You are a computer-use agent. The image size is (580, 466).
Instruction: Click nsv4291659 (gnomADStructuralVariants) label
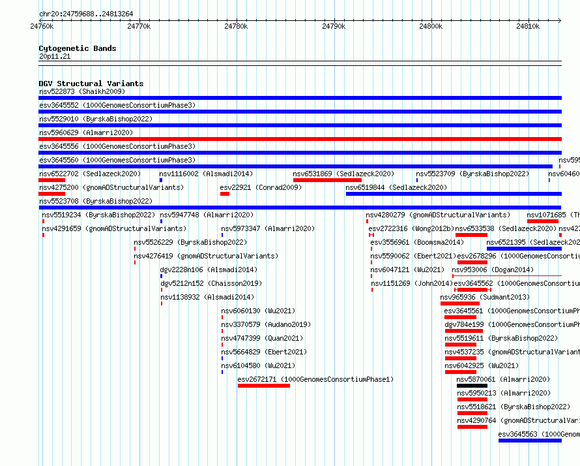114,228
